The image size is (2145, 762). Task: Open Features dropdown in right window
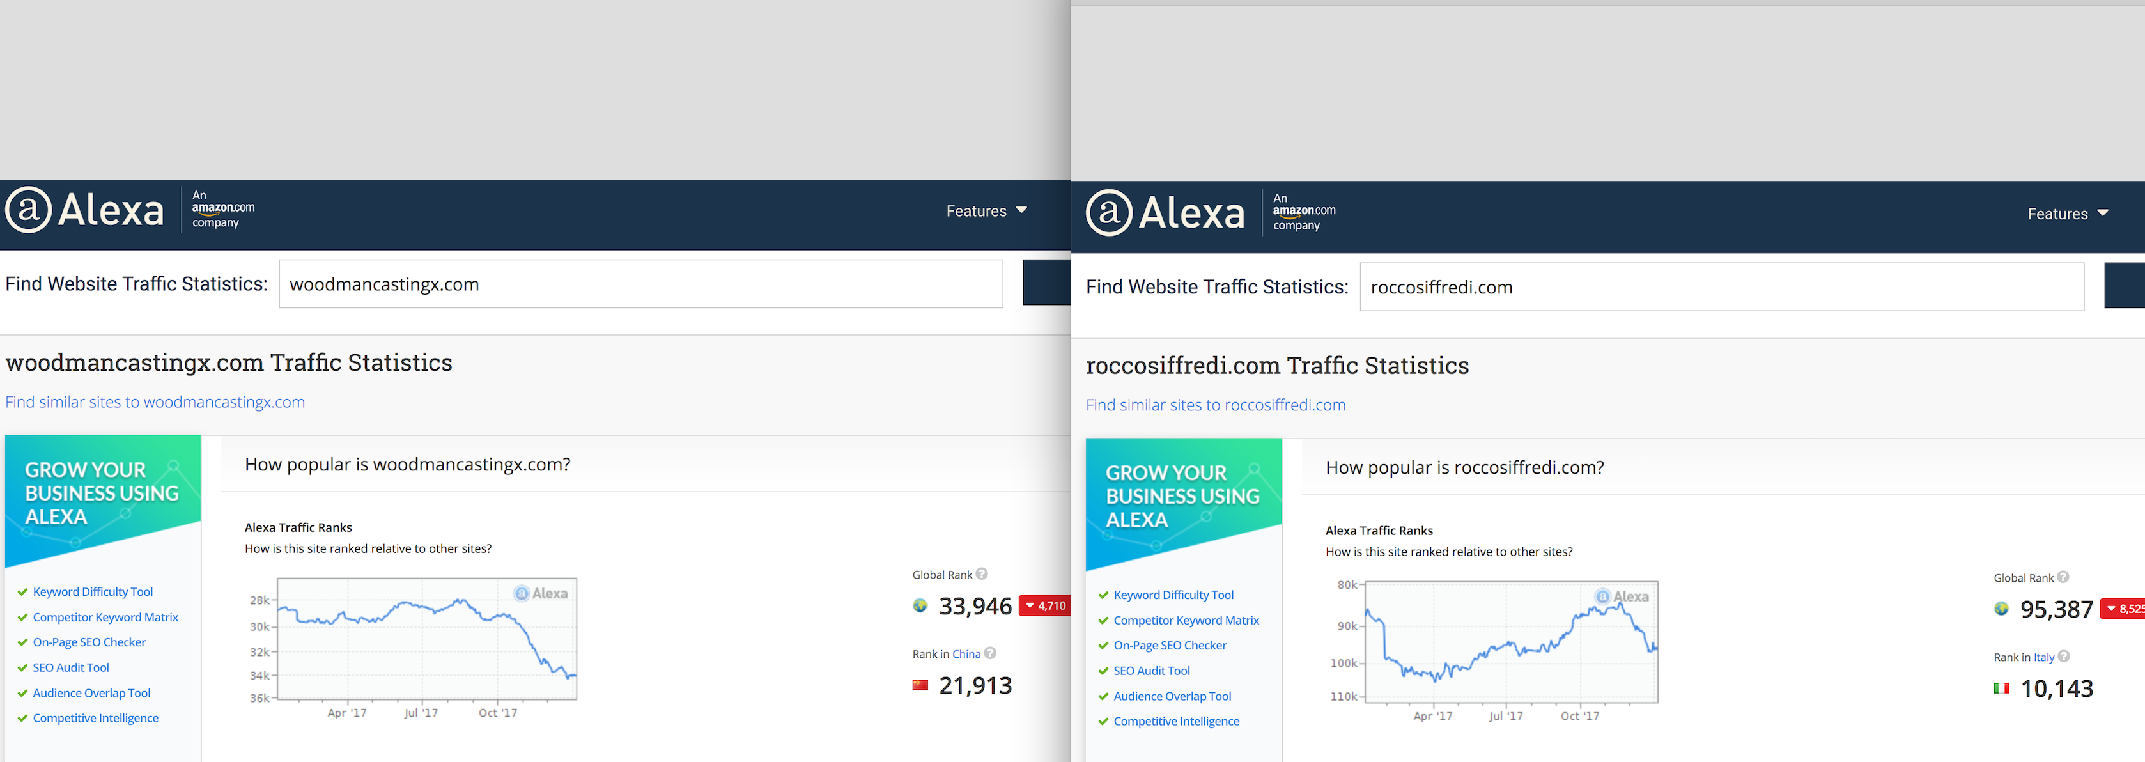pos(2067,214)
